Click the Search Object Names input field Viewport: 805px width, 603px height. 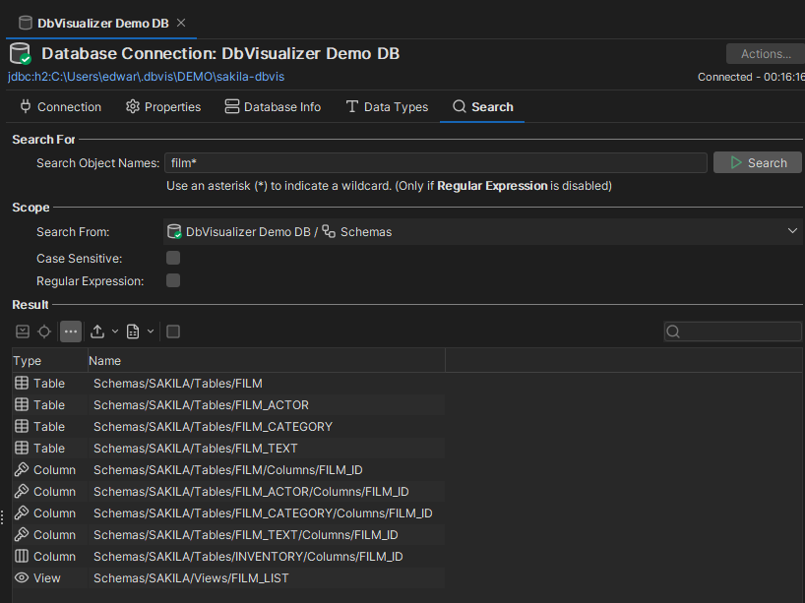[x=435, y=163]
